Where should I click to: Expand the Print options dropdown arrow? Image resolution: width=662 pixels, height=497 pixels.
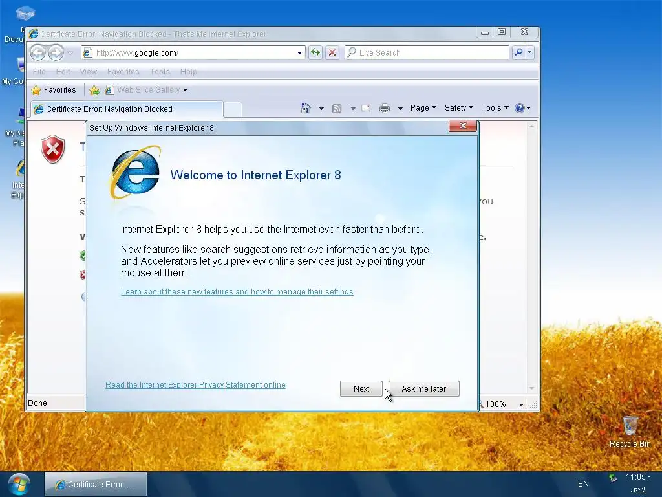tap(400, 109)
